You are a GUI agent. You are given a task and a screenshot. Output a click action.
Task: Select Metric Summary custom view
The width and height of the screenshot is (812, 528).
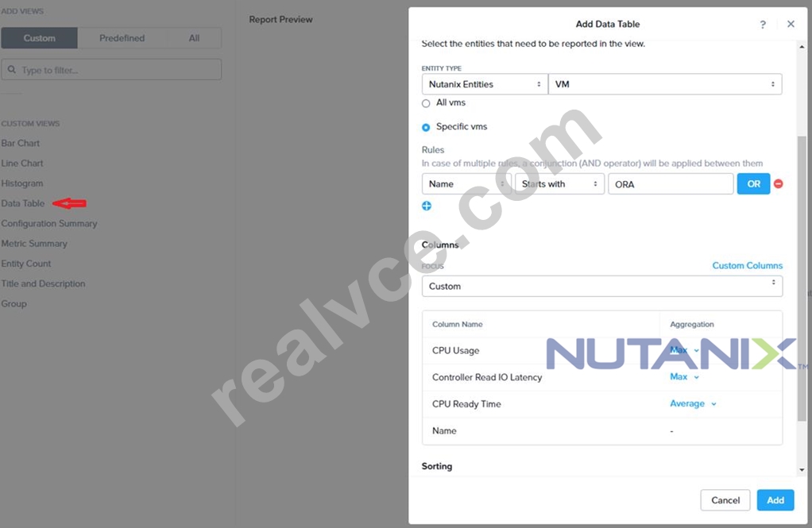(x=34, y=244)
